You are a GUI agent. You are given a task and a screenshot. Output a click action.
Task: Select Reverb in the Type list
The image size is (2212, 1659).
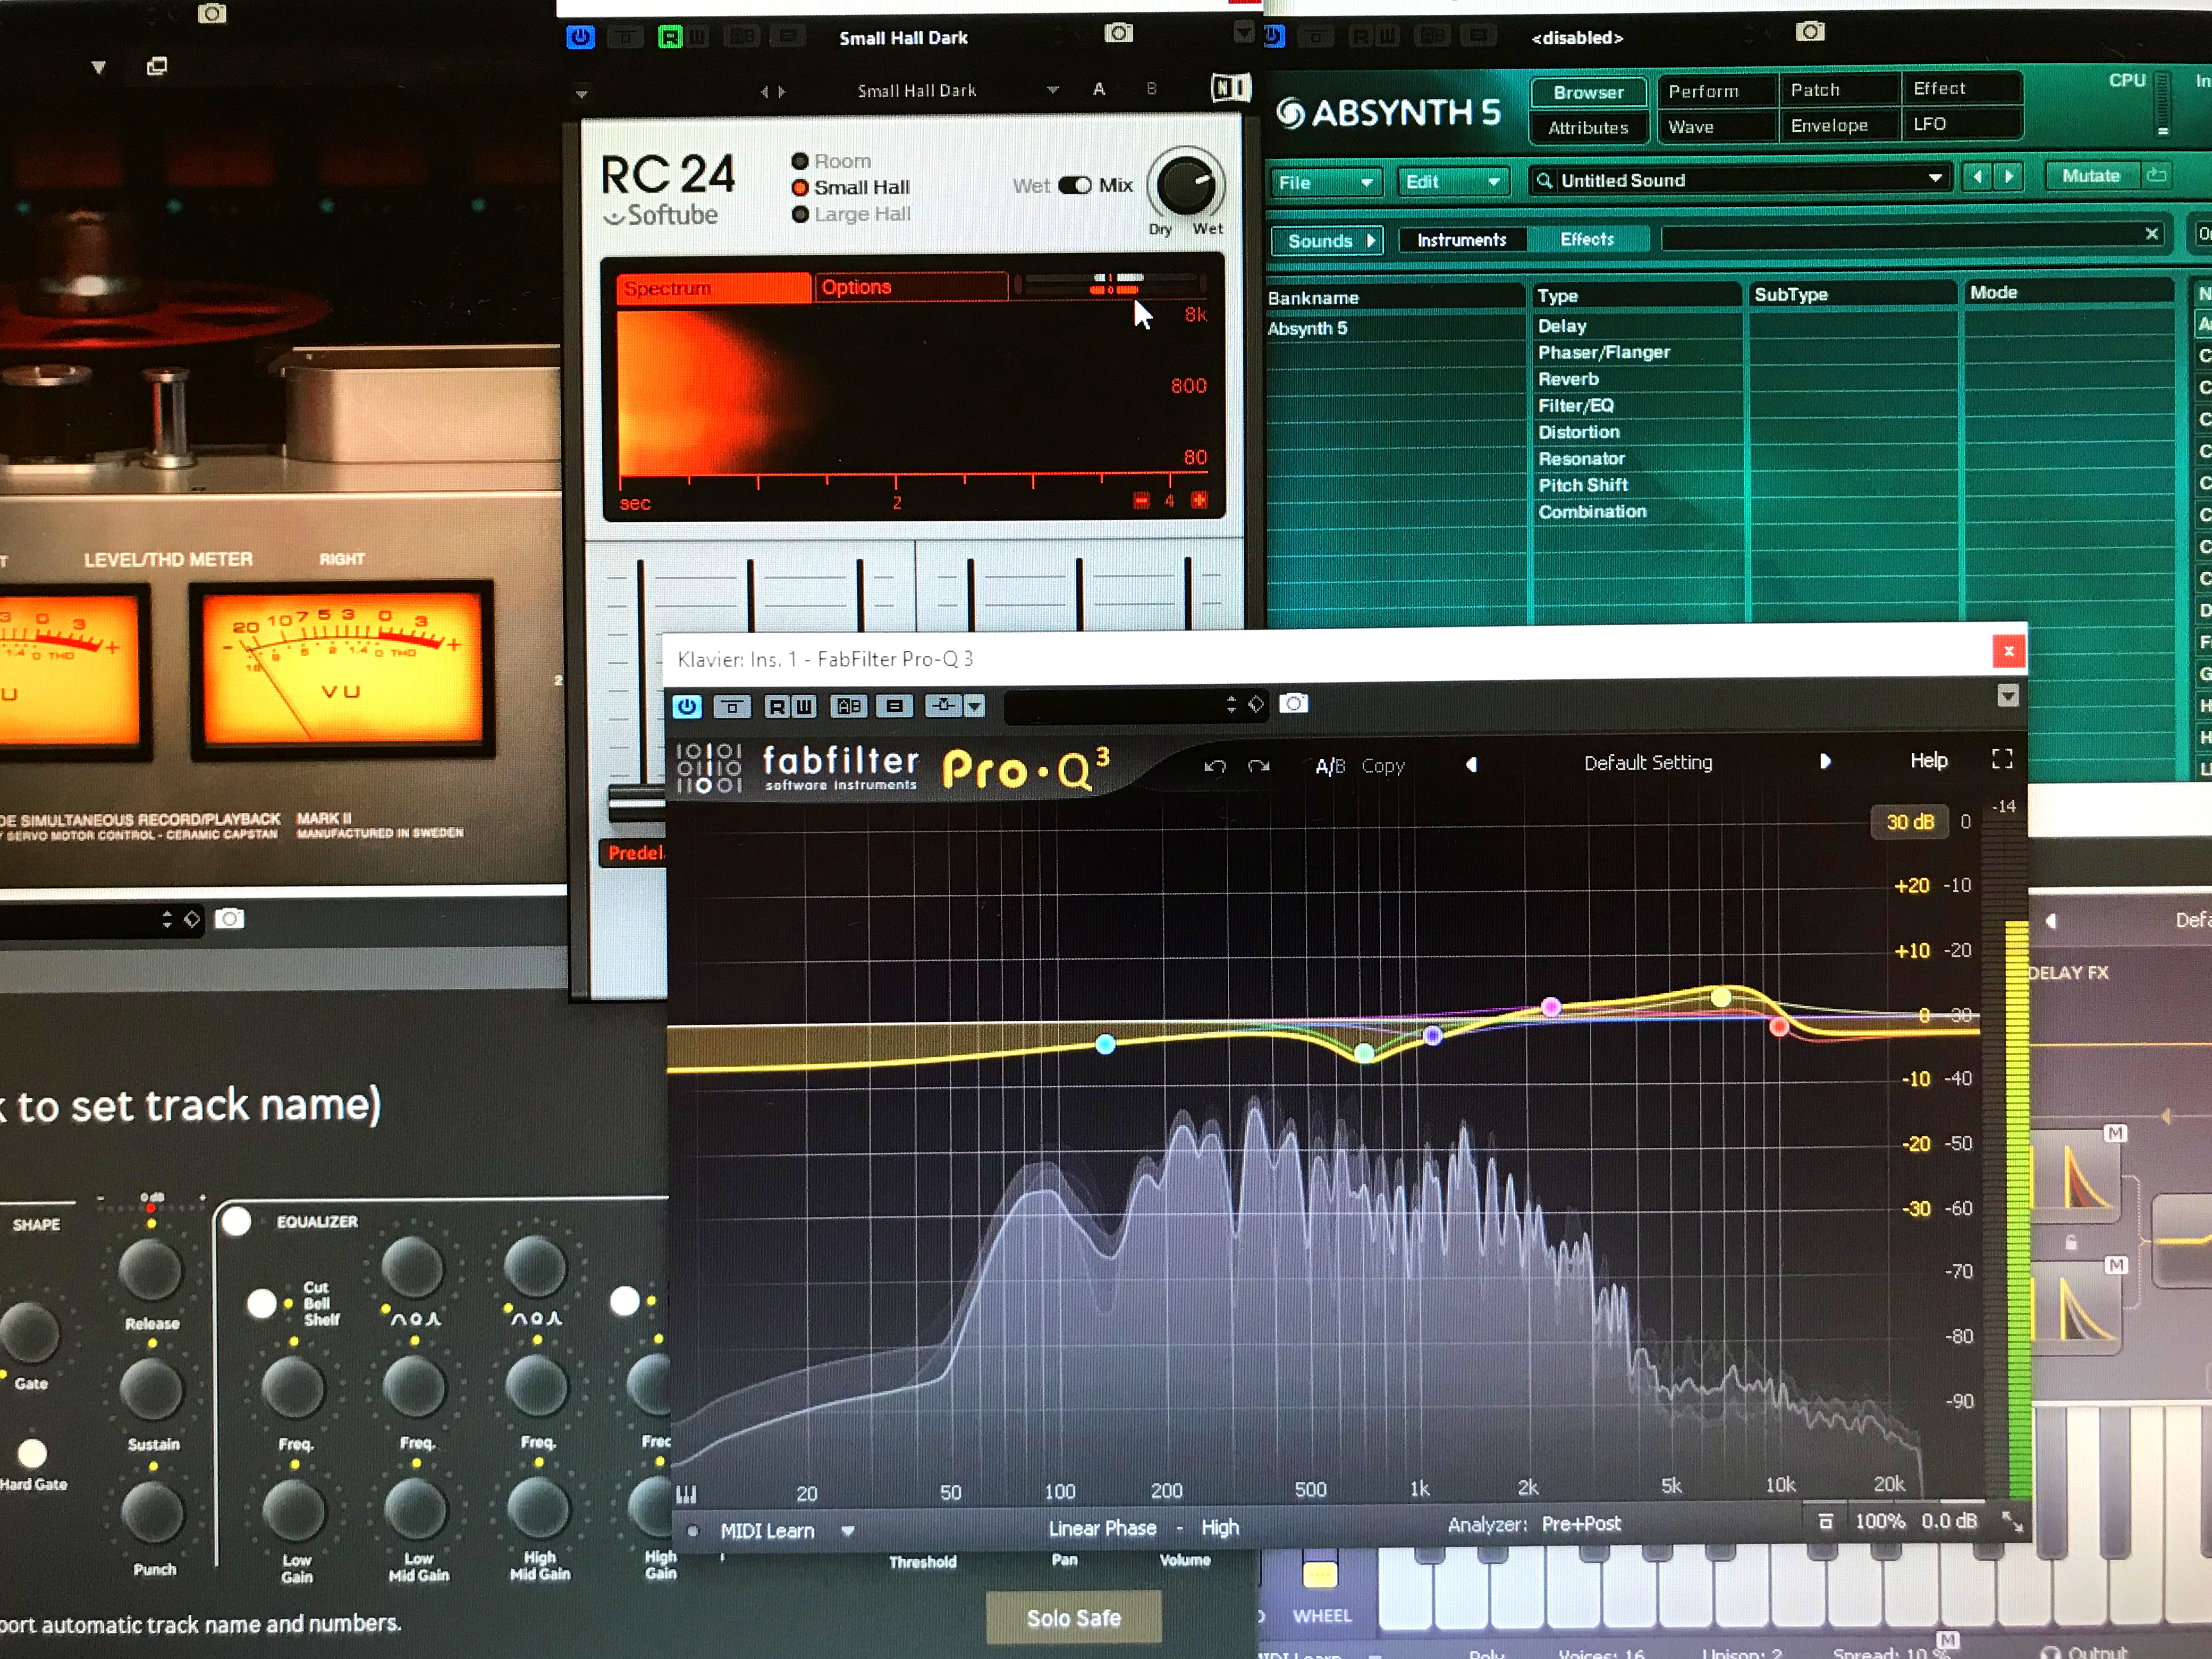click(x=1568, y=379)
